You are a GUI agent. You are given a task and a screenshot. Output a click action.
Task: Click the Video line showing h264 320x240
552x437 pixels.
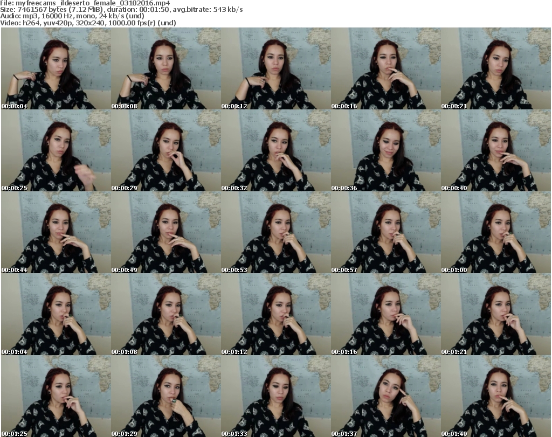[x=88, y=23]
